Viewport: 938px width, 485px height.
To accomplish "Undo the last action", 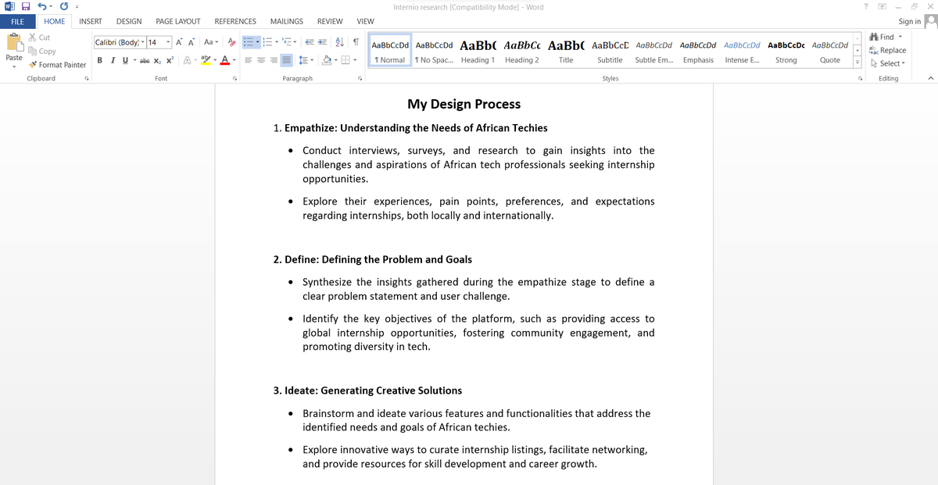I will 44,7.
